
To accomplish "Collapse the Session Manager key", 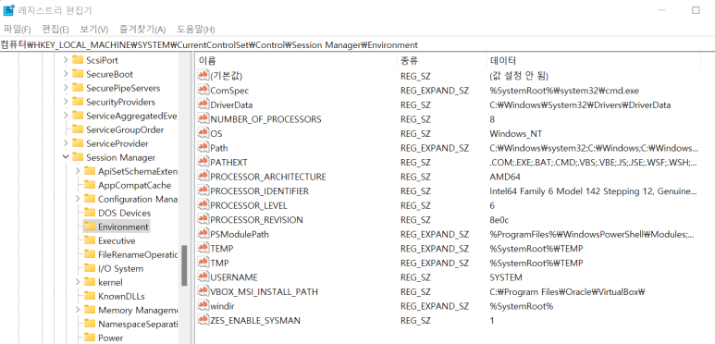I will coord(66,157).
